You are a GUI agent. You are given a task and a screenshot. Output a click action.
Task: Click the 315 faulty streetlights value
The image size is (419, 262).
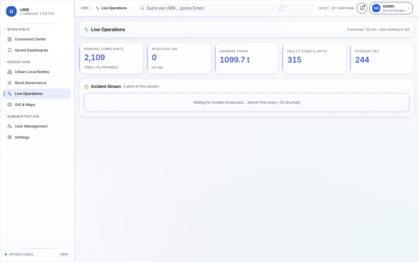294,60
